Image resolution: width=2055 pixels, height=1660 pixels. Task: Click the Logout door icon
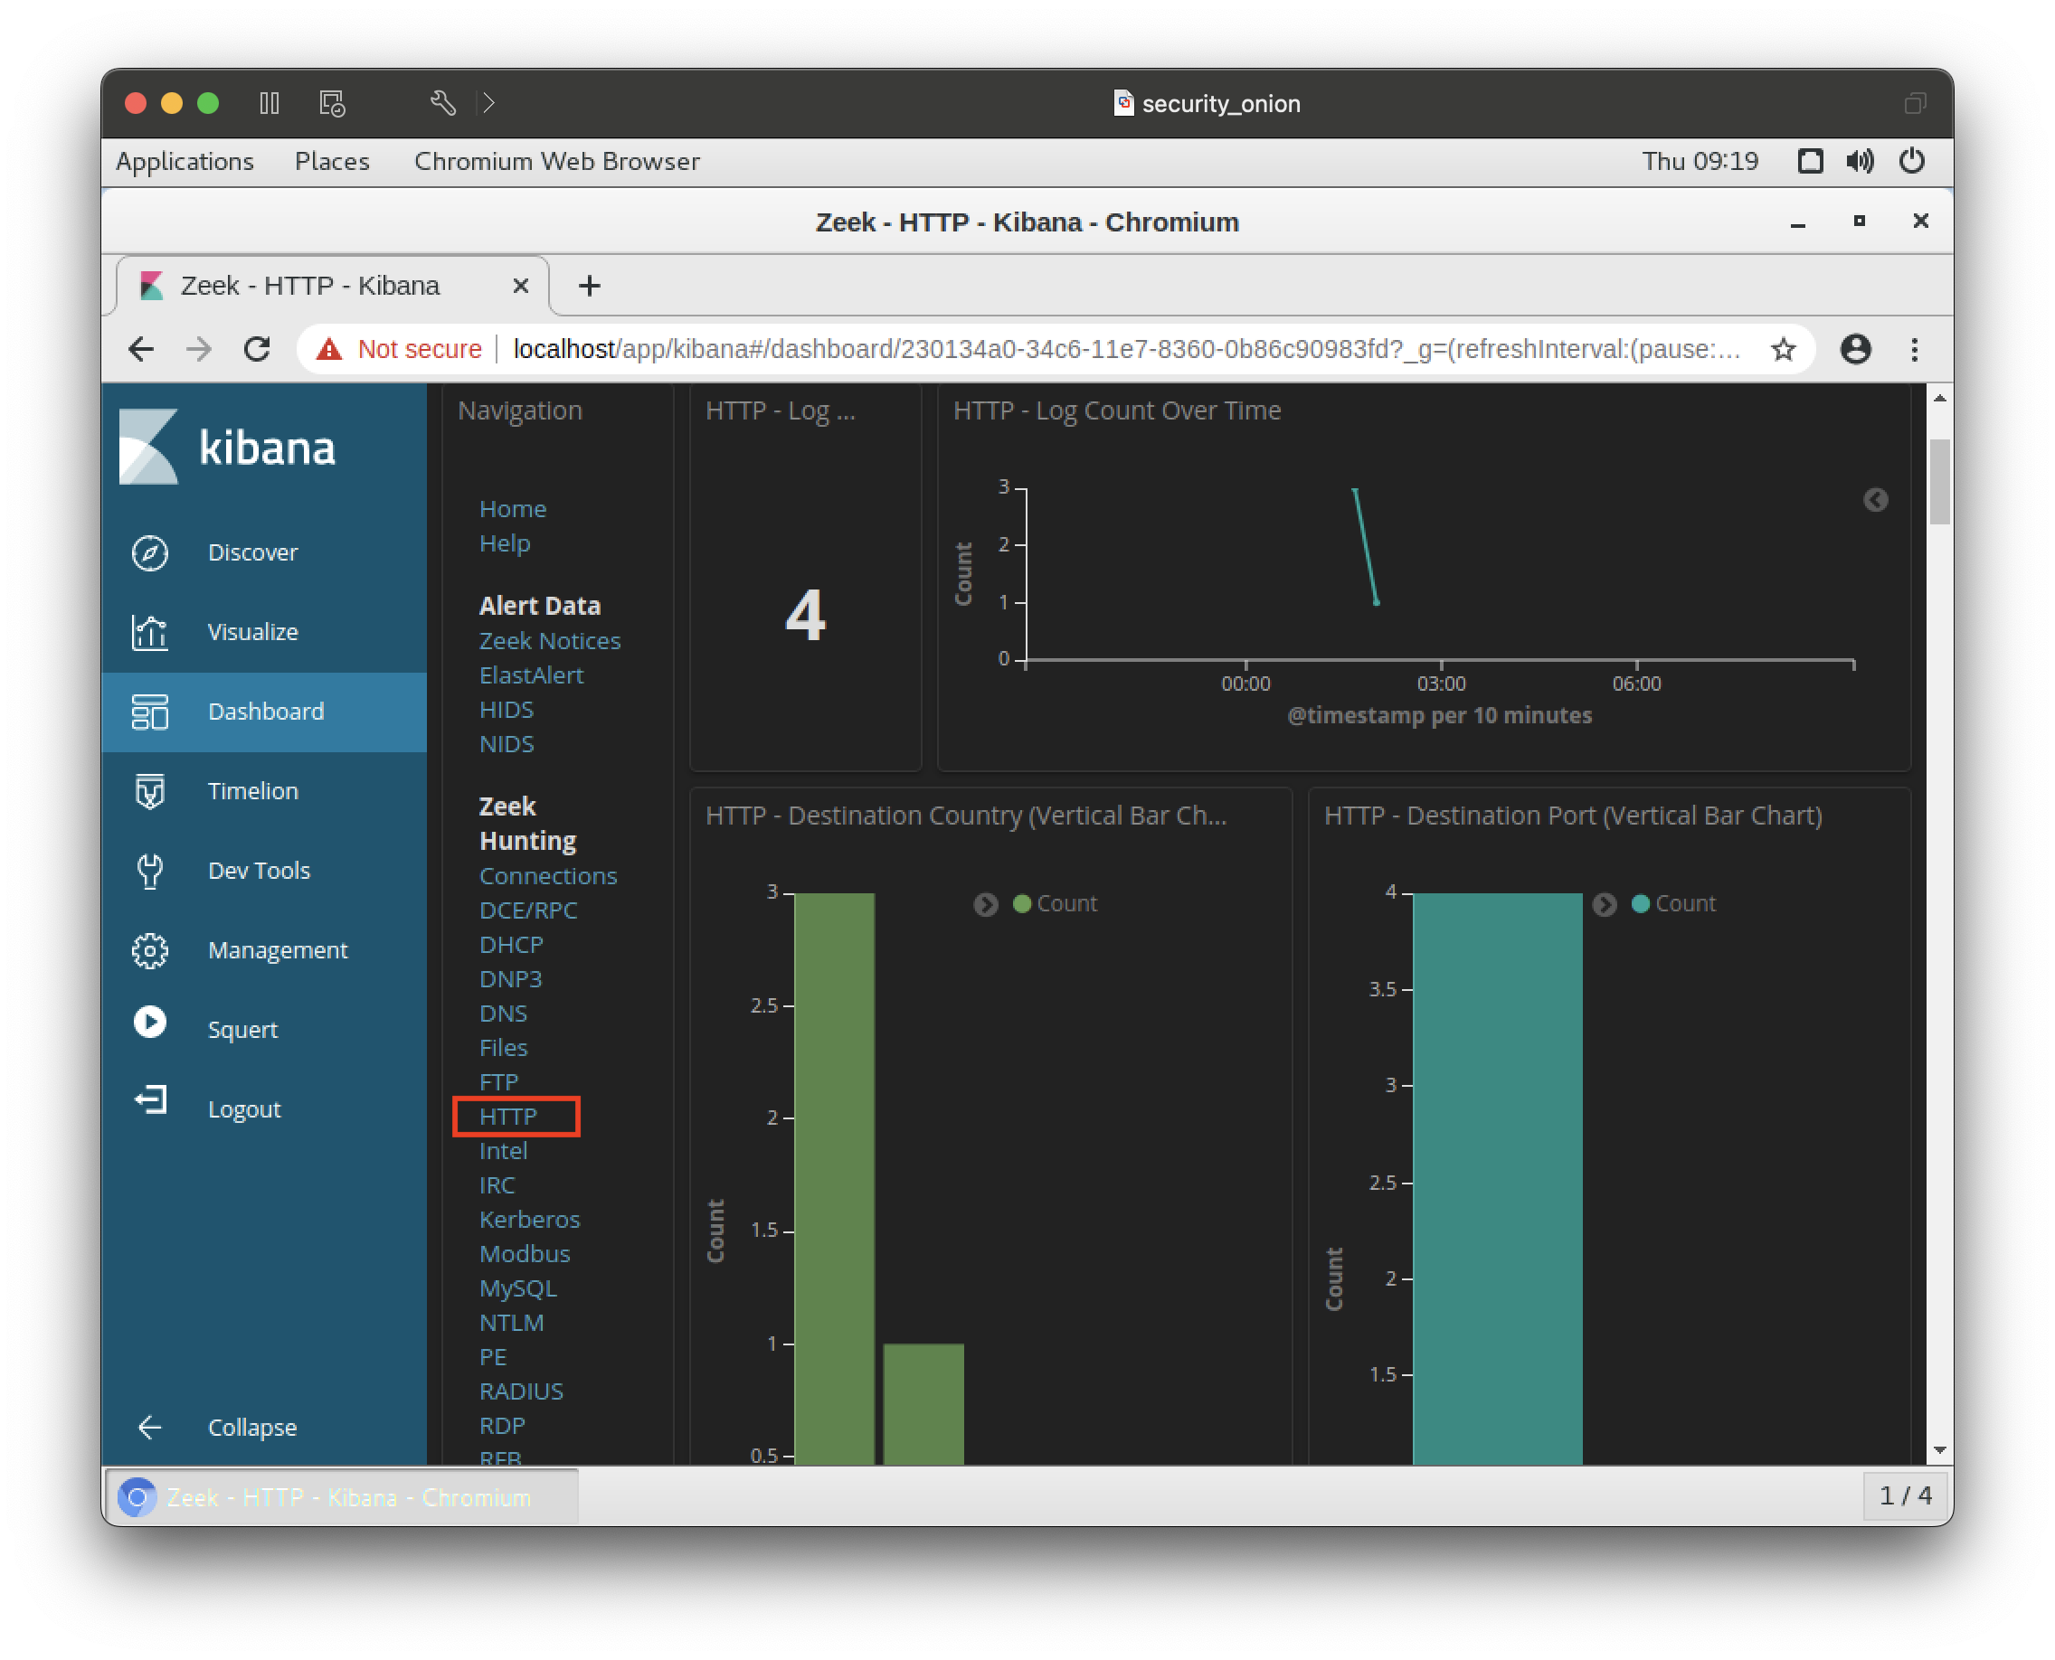click(x=150, y=1100)
